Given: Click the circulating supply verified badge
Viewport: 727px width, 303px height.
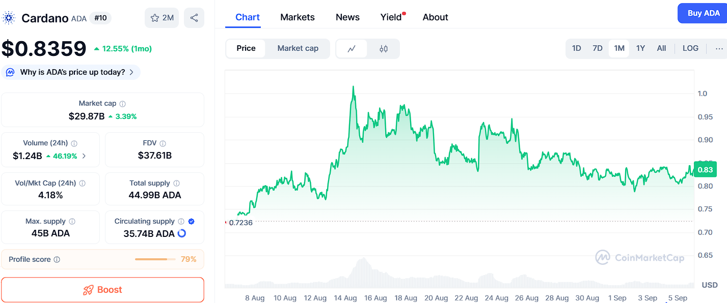Looking at the screenshot, I should (x=191, y=221).
